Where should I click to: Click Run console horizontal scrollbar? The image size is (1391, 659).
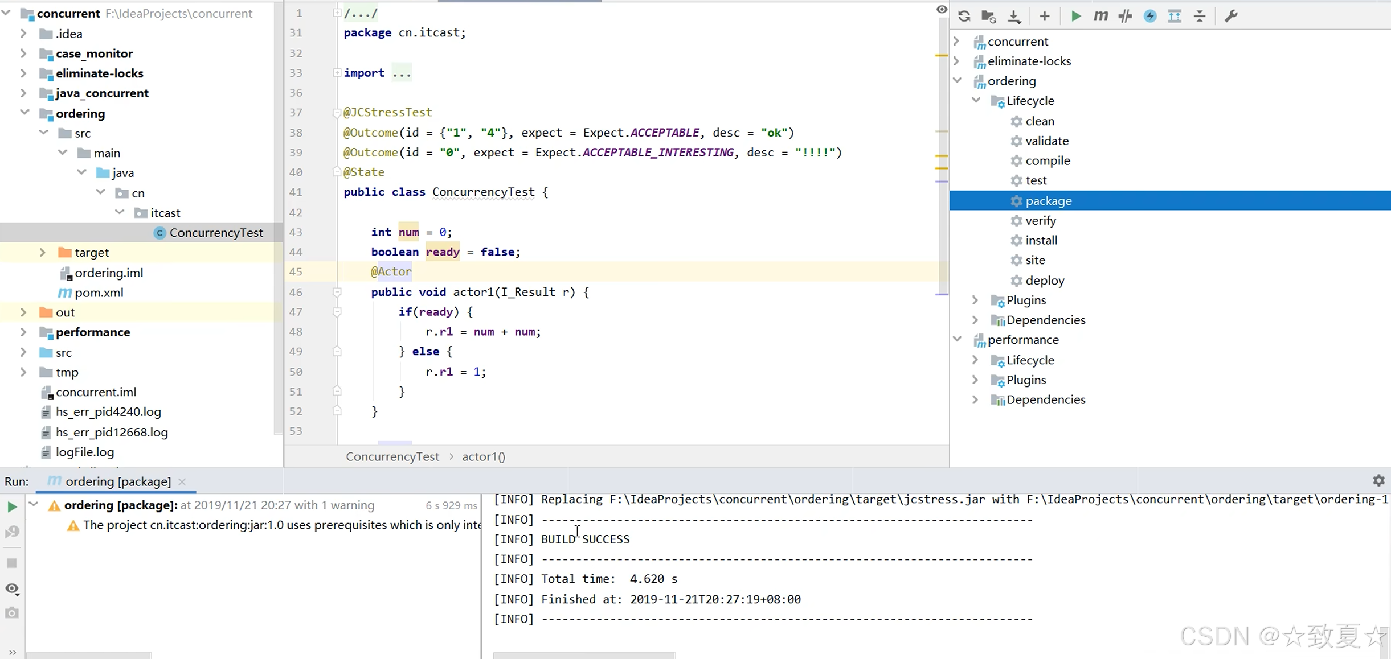pyautogui.click(x=583, y=655)
